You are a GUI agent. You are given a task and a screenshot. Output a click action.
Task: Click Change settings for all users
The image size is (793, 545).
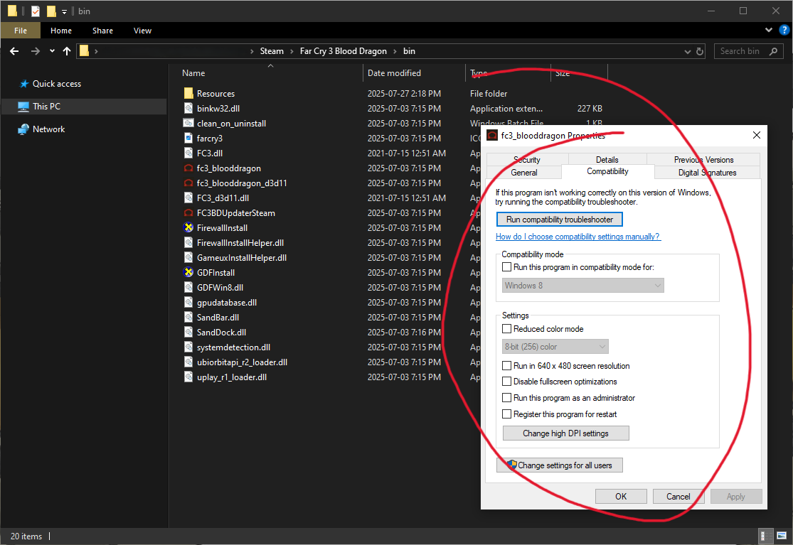pos(559,465)
